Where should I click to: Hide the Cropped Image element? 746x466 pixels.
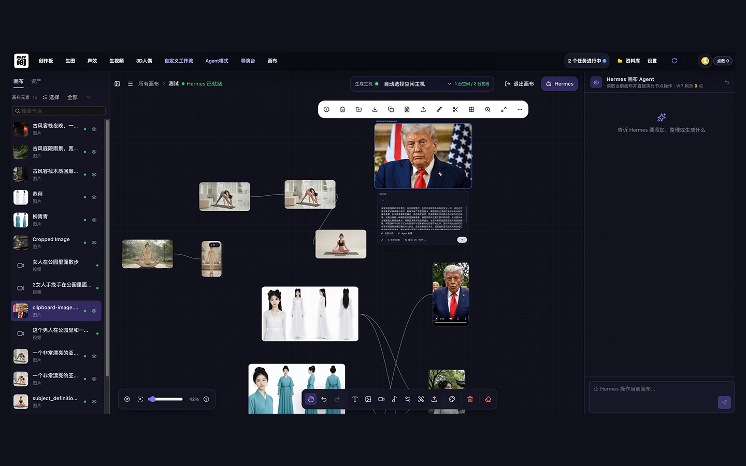(x=94, y=243)
